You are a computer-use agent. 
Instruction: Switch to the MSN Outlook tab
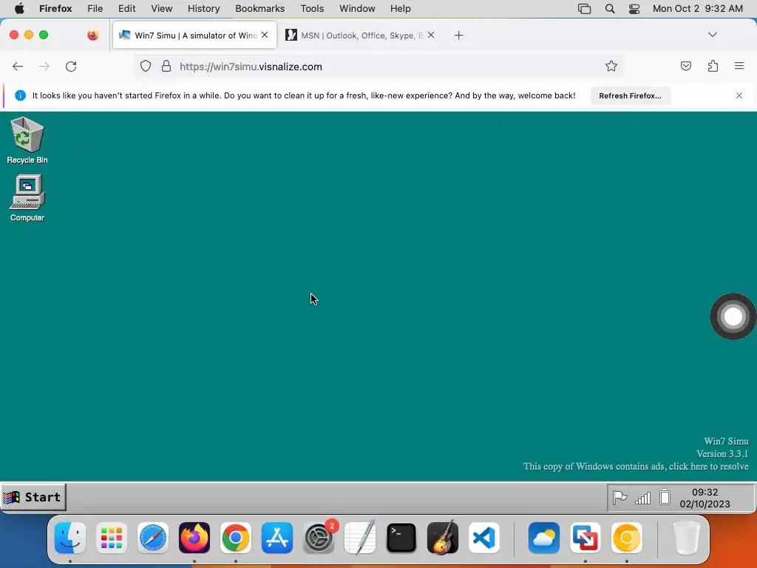(360, 35)
